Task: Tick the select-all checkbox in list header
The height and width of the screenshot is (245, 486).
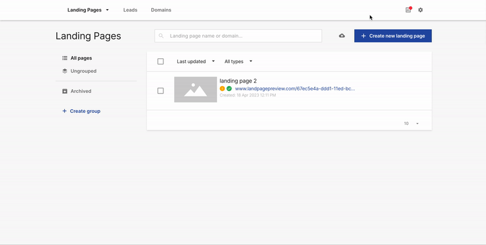Action: click(x=160, y=61)
